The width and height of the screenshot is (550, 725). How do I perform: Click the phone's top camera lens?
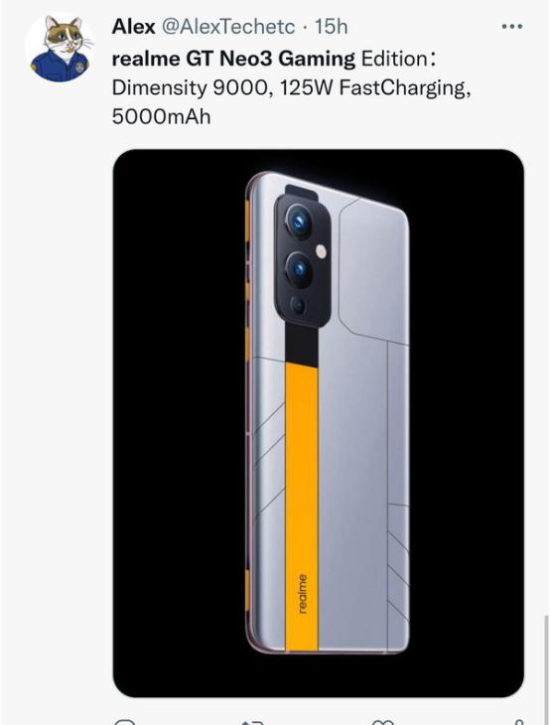298,221
